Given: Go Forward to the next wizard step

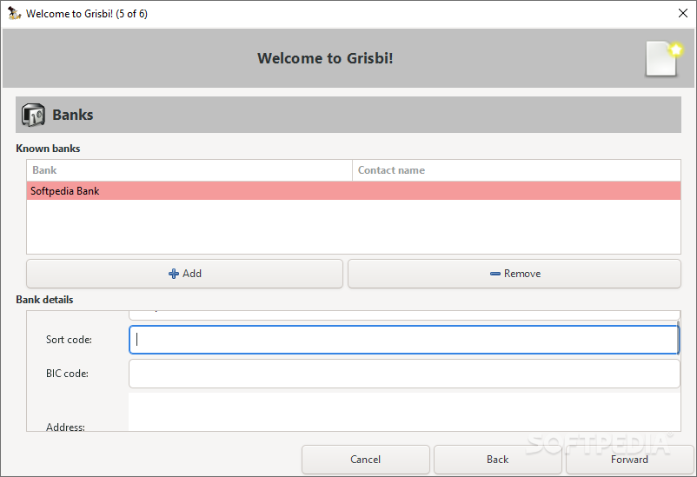Looking at the screenshot, I should pyautogui.click(x=629, y=460).
